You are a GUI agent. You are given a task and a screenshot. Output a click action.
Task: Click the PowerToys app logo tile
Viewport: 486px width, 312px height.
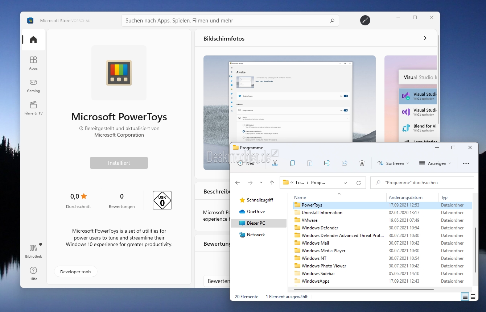click(x=119, y=73)
